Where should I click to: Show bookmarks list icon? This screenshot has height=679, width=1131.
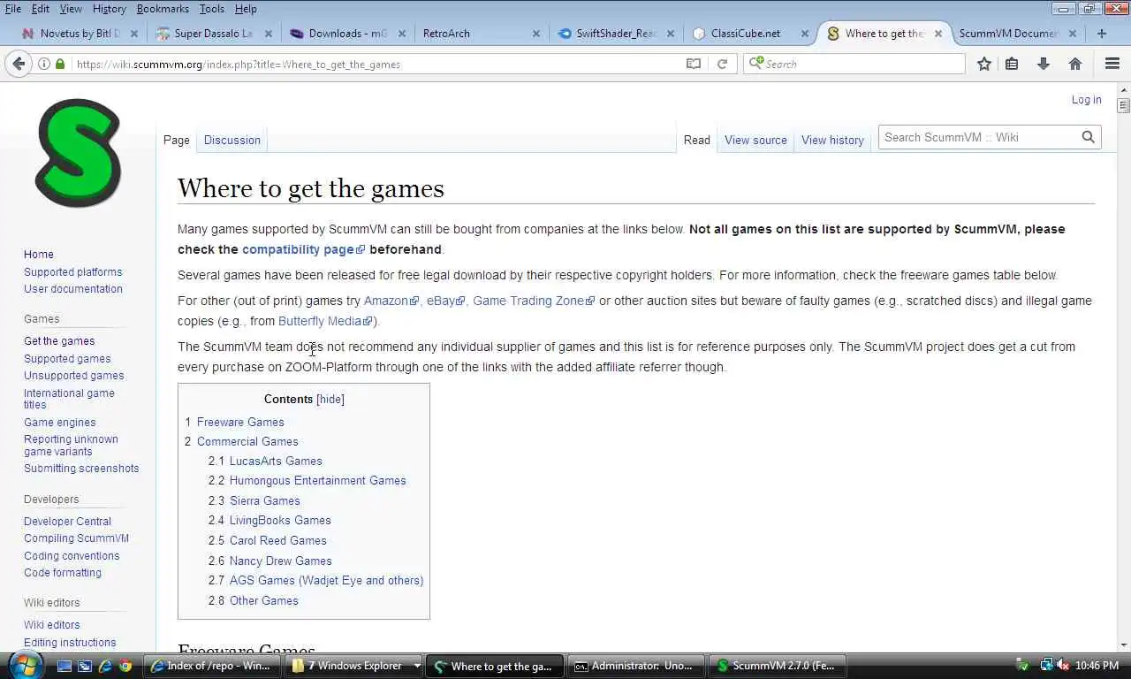[x=1013, y=64]
